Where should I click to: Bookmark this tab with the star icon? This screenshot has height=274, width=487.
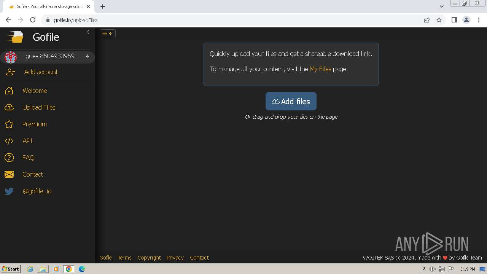(x=439, y=20)
